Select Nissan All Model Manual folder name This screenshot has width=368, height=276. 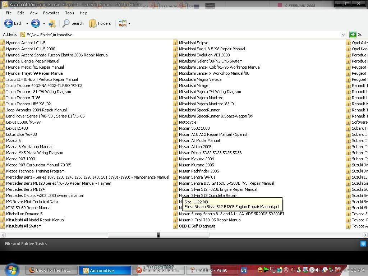point(199,141)
